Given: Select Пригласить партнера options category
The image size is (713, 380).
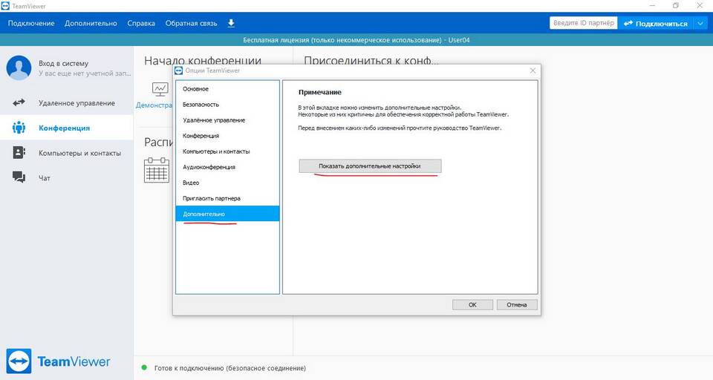Looking at the screenshot, I should coord(227,198).
